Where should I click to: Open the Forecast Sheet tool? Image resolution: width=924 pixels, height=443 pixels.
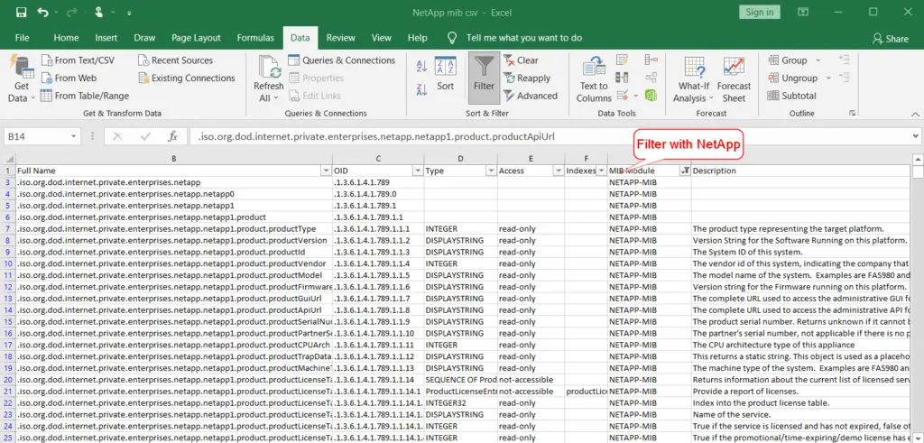(734, 80)
